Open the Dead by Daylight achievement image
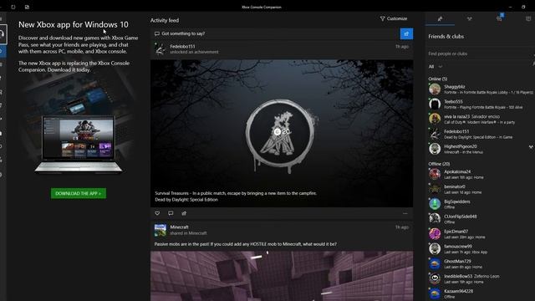Viewport: 535px width, 301px height. (282, 134)
